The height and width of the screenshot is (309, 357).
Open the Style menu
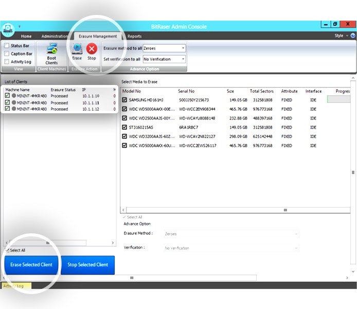coord(341,36)
